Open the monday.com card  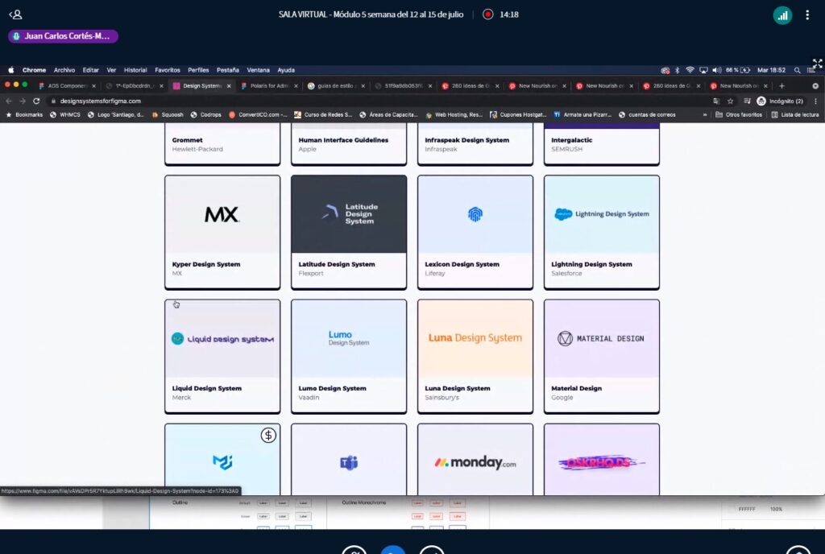coord(475,460)
